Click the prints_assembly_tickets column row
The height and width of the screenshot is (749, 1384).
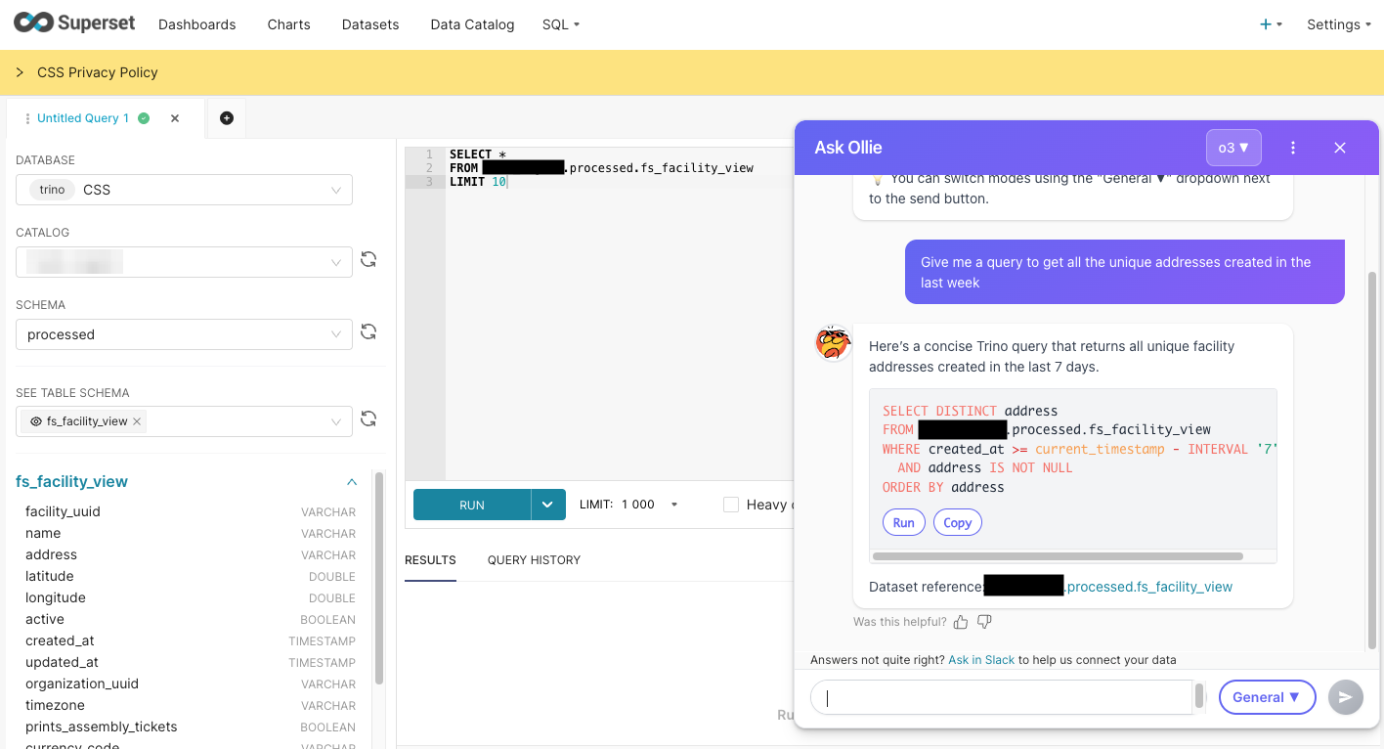click(191, 727)
